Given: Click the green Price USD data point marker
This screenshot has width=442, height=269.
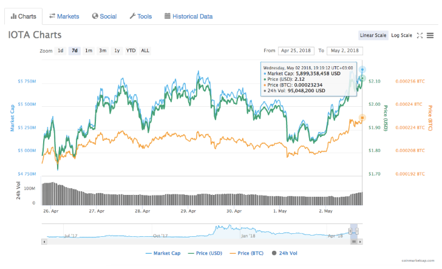Looking at the screenshot, I should (362, 78).
